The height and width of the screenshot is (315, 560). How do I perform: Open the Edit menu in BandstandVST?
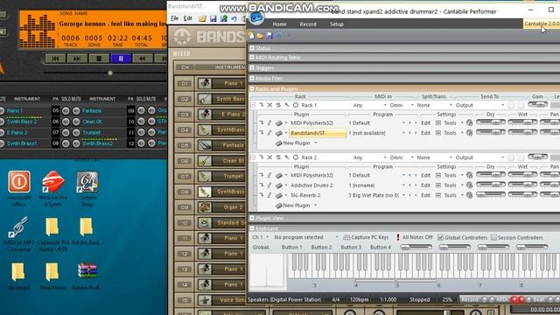[188, 18]
